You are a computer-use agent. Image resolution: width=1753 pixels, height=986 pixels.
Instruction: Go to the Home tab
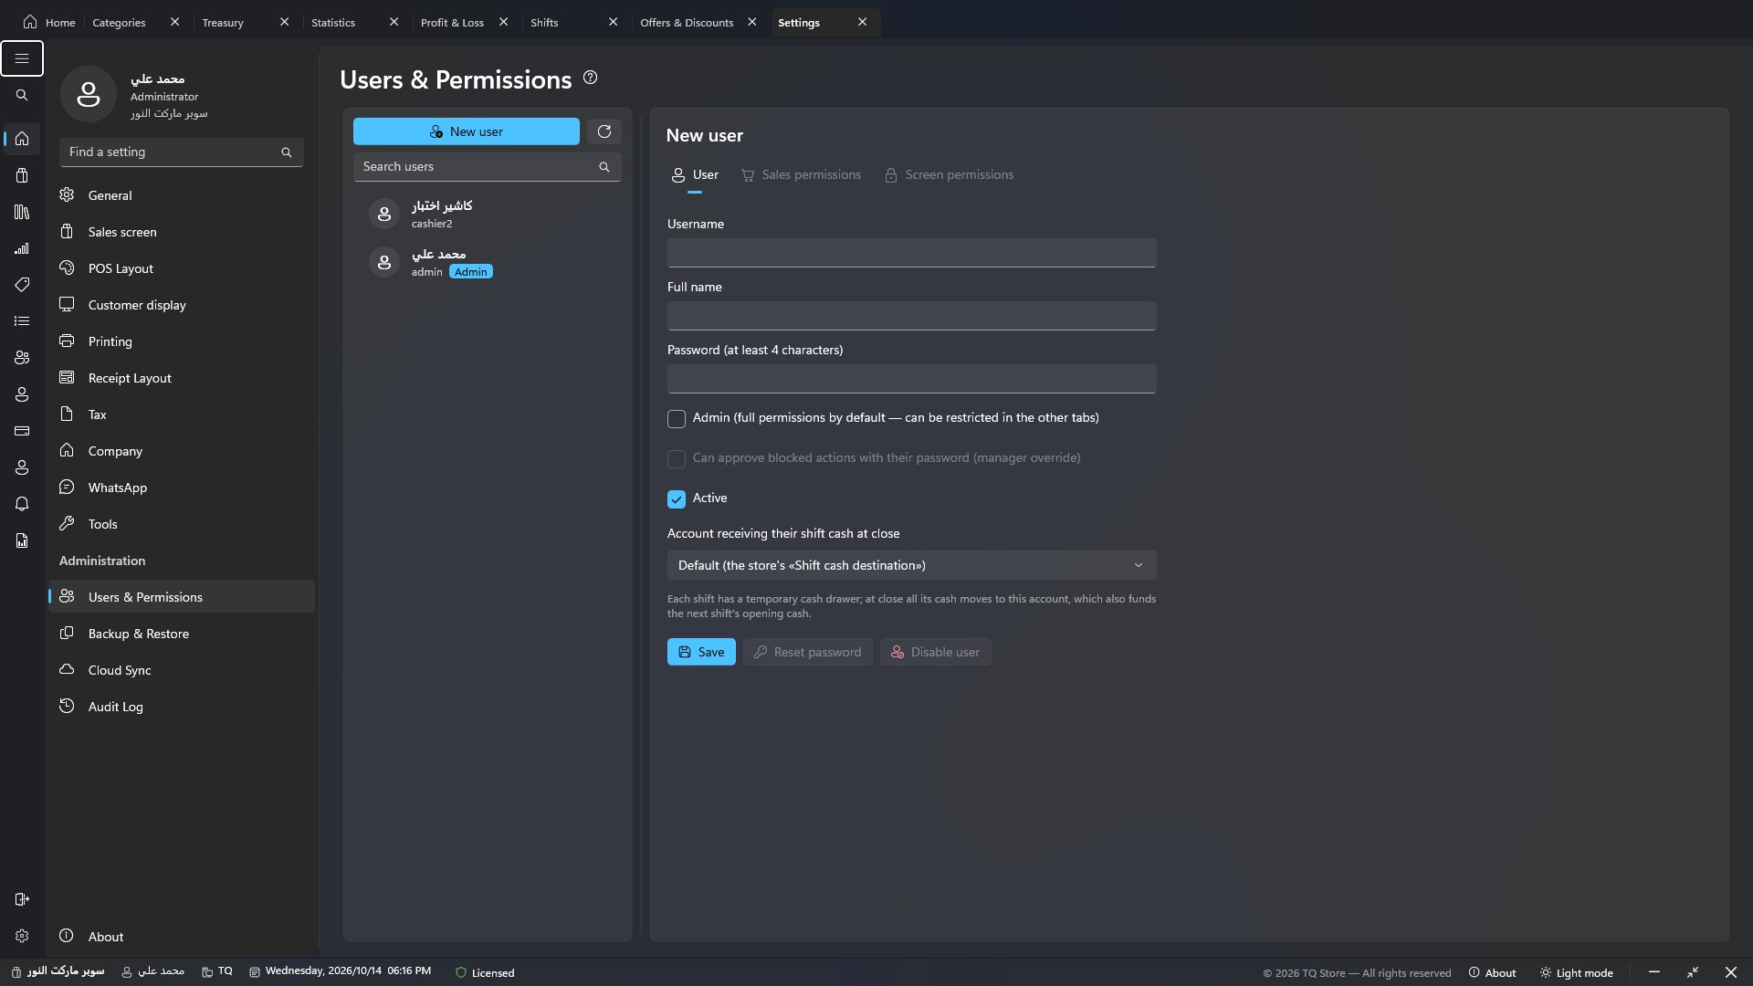(x=49, y=23)
